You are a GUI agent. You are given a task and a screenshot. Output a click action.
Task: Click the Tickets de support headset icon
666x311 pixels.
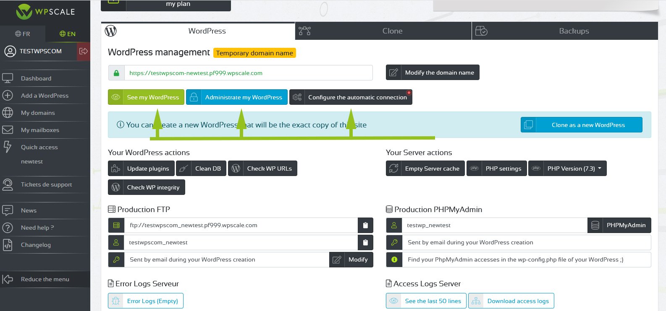coord(8,184)
